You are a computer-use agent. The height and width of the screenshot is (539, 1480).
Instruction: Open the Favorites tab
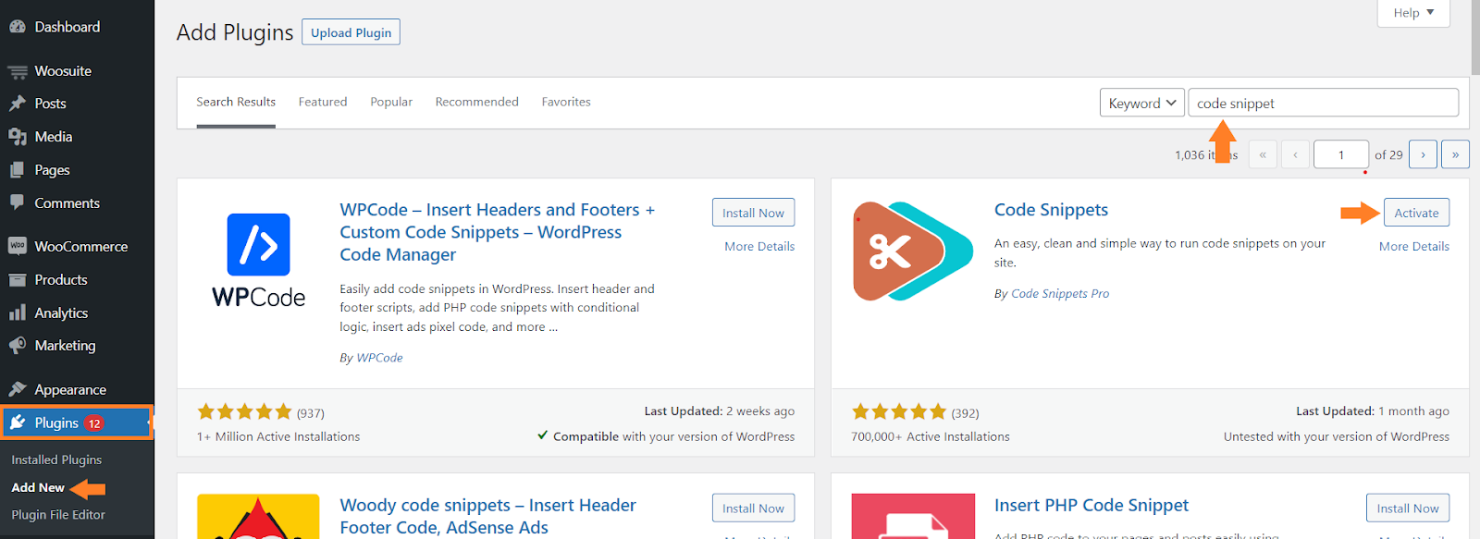(x=566, y=102)
